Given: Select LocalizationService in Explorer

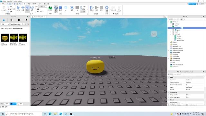Looking at the screenshot, I should click(177, 65).
